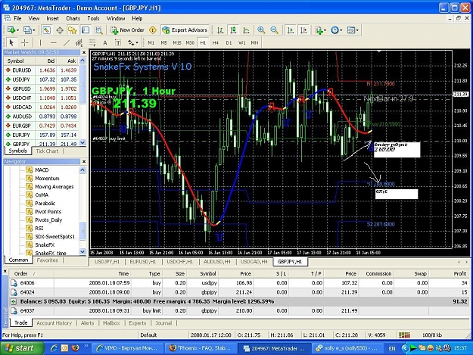Image resolution: width=473 pixels, height=355 pixels.
Task: Open the File menu
Action: tap(18, 18)
